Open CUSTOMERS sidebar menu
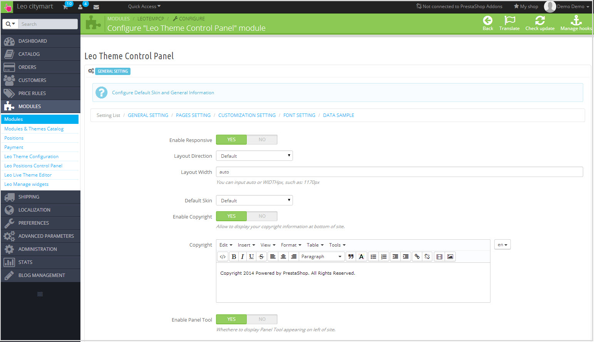The width and height of the screenshot is (594, 342). tap(40, 80)
